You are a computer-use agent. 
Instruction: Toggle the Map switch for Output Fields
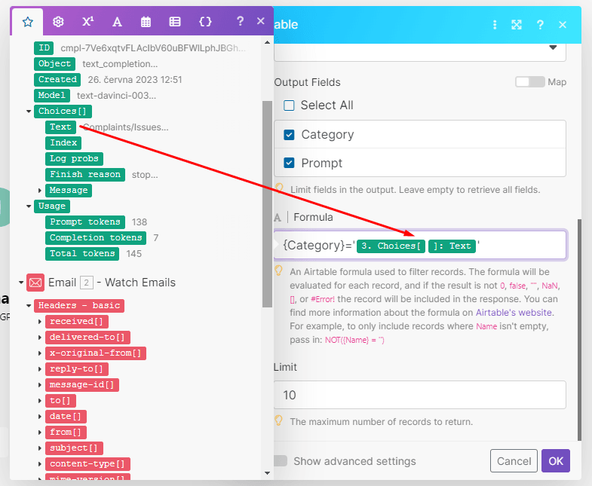529,82
